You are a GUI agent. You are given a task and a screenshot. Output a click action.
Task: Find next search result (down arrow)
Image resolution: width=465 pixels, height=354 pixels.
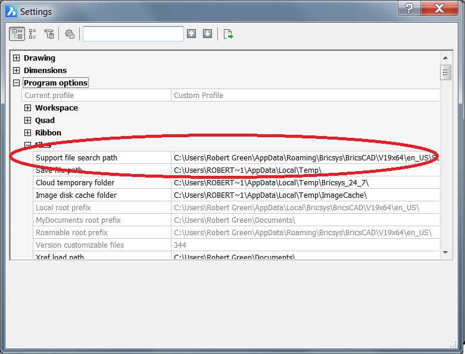(207, 34)
